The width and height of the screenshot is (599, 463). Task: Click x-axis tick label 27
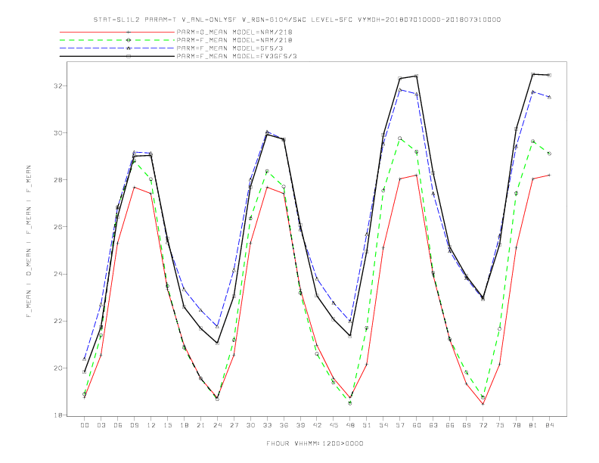tap(234, 425)
